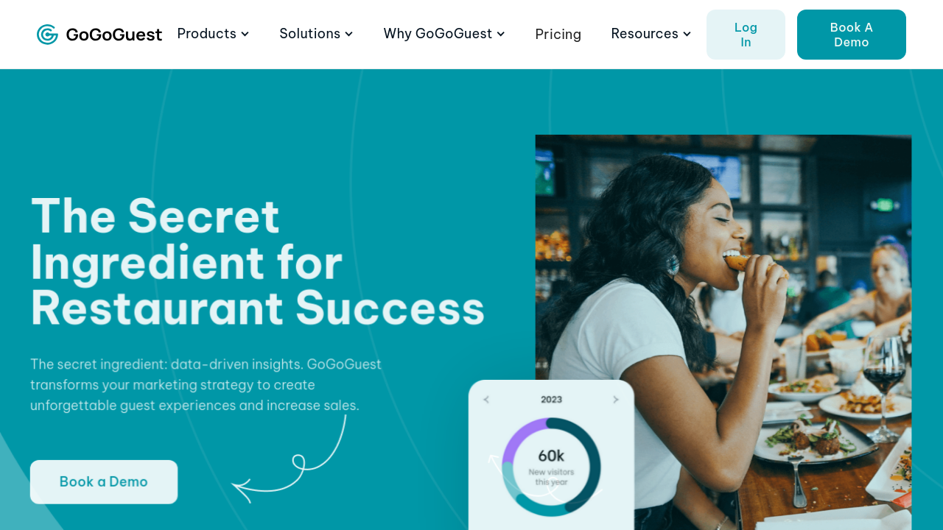Open the Solutions menu

point(317,34)
